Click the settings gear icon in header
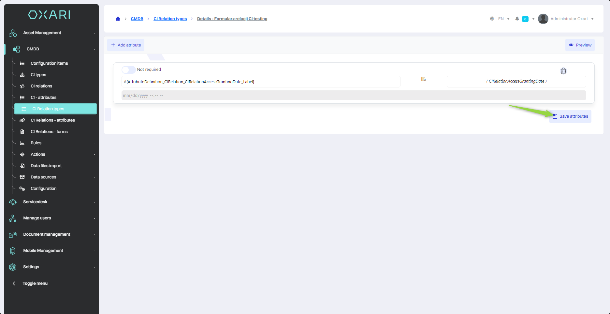The height and width of the screenshot is (314, 610). (x=492, y=19)
